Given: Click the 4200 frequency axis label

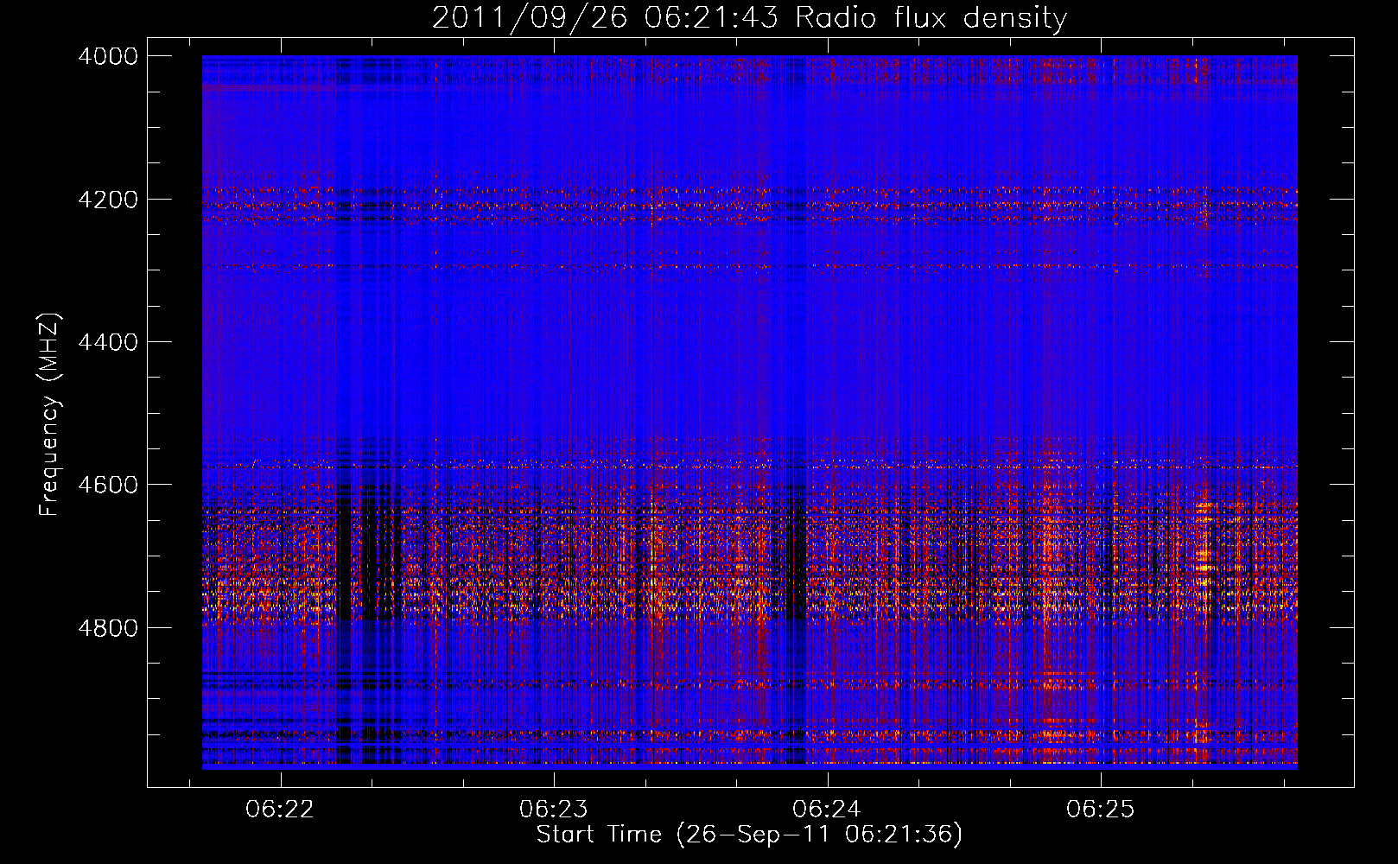Looking at the screenshot, I should pos(108,200).
